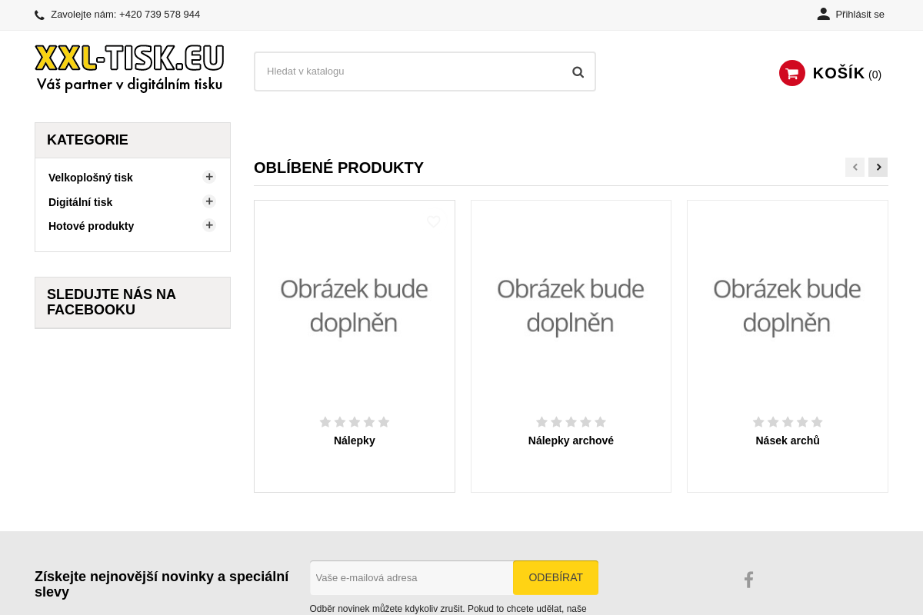Click the newsletter e-mail address field
This screenshot has height=615, width=923.
tap(411, 577)
